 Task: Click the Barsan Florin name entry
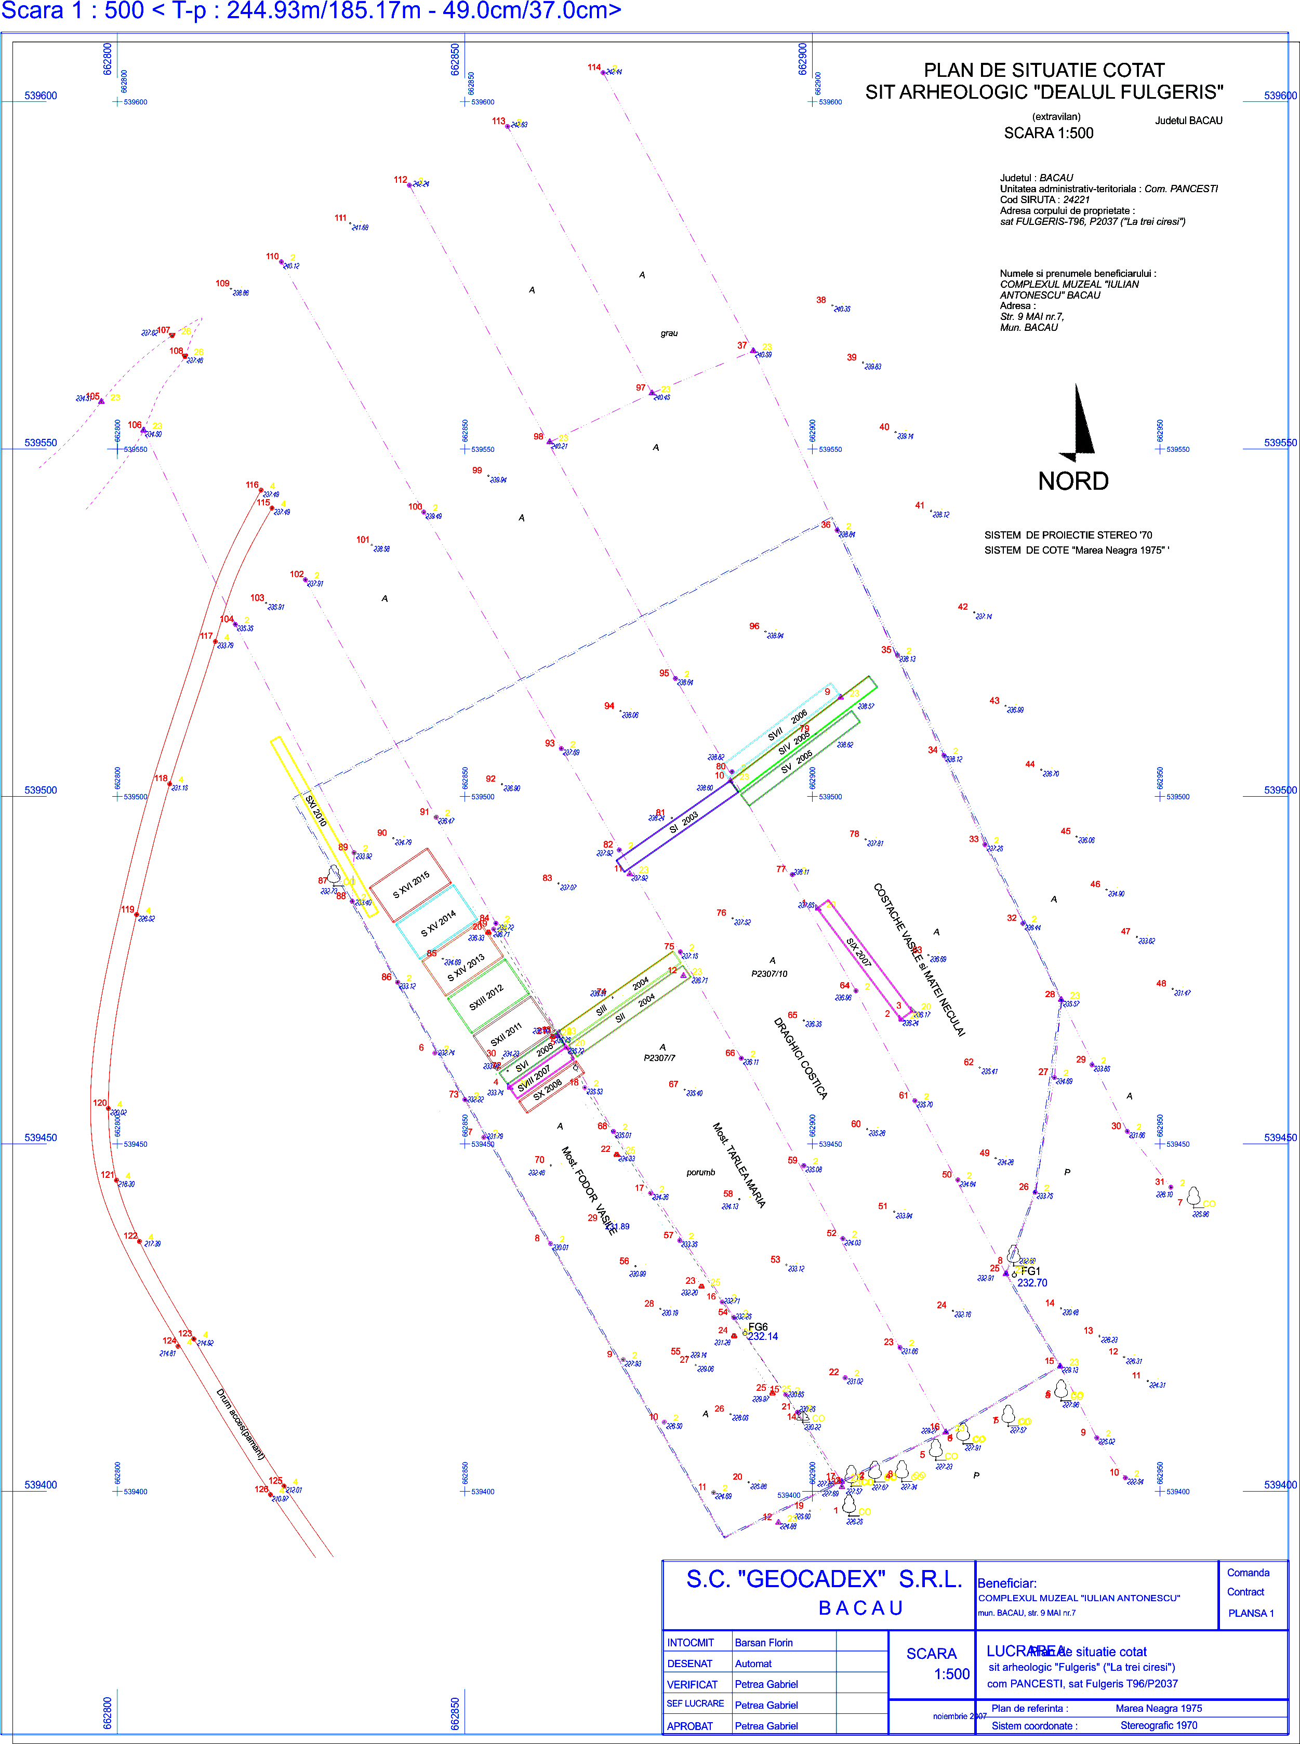(x=763, y=1643)
